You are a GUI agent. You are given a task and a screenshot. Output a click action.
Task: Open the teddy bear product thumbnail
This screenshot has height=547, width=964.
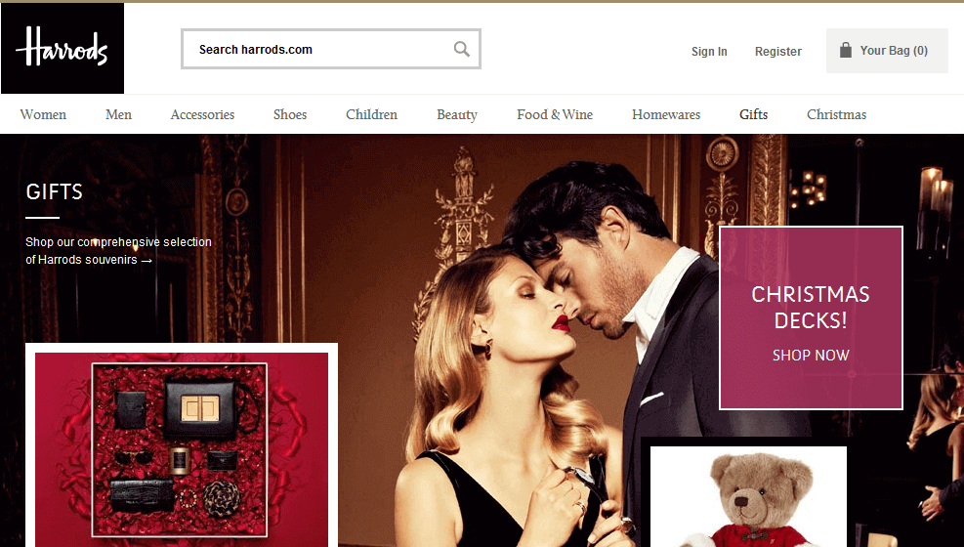click(748, 496)
